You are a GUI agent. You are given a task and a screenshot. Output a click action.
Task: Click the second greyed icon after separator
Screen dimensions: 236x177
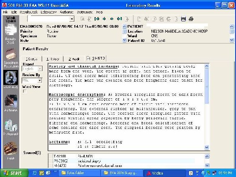click(x=146, y=19)
